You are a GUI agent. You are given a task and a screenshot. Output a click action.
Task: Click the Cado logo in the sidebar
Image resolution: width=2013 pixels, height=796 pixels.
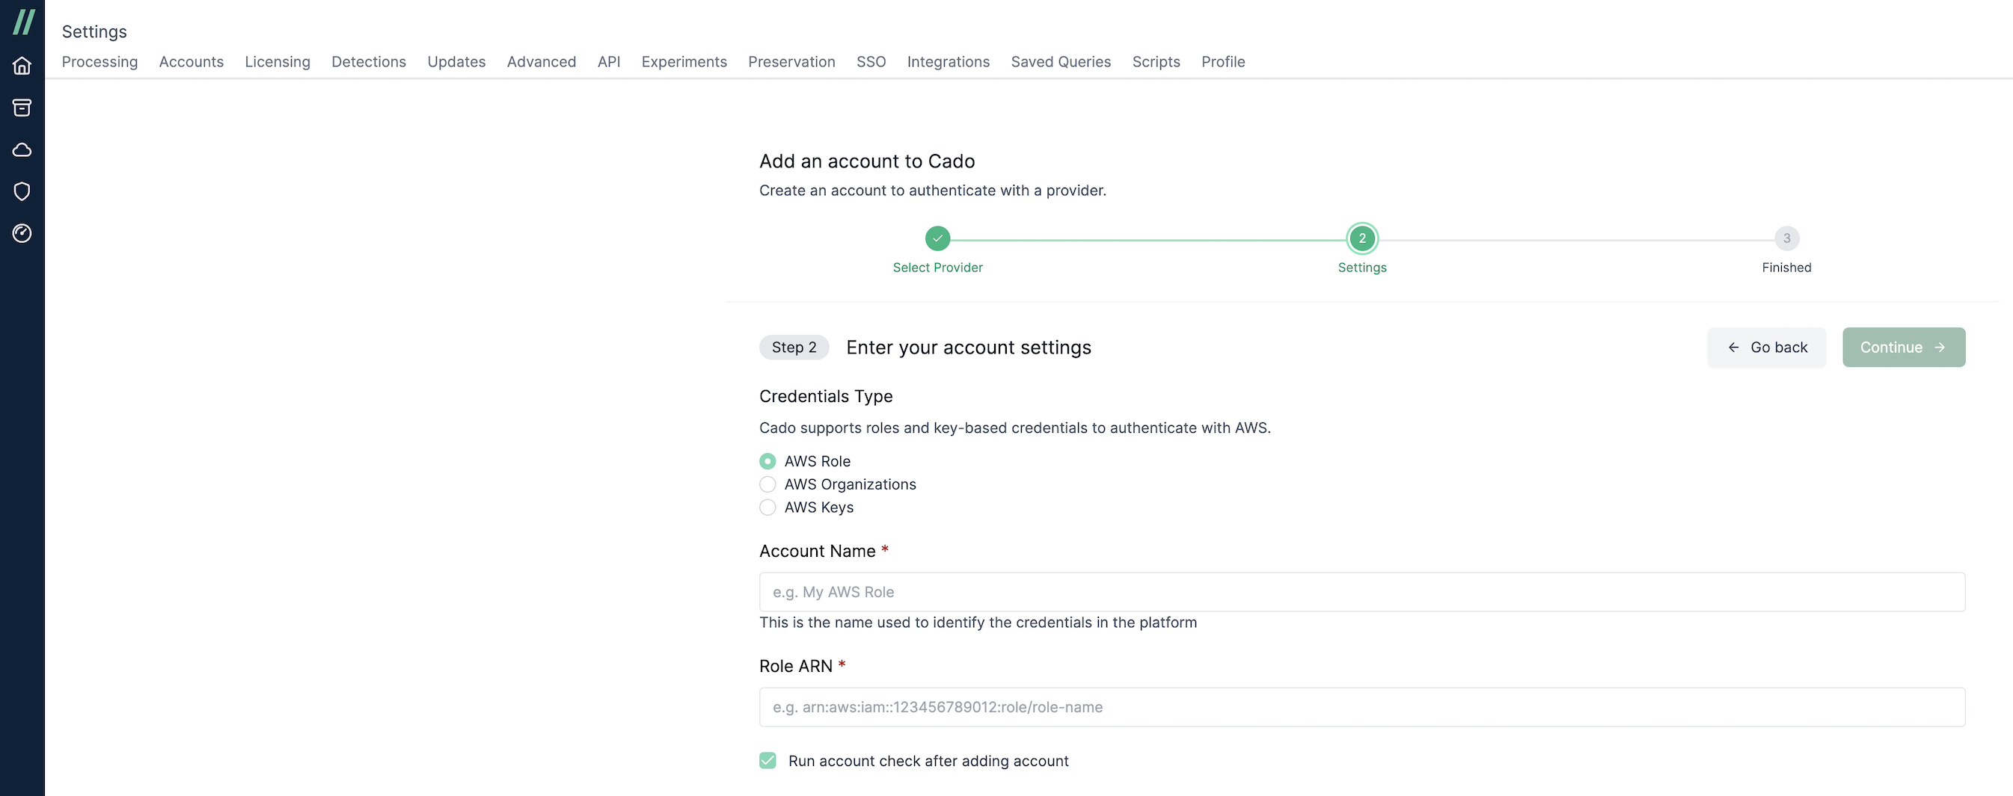[x=23, y=22]
